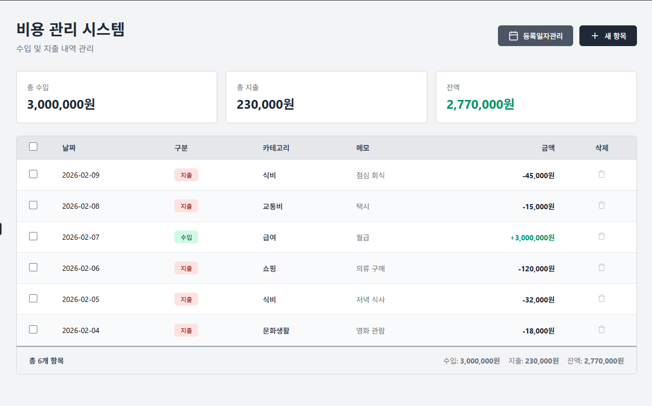Delete the 의류 구매 entry
Viewport: 652px width, 406px height.
(x=602, y=268)
